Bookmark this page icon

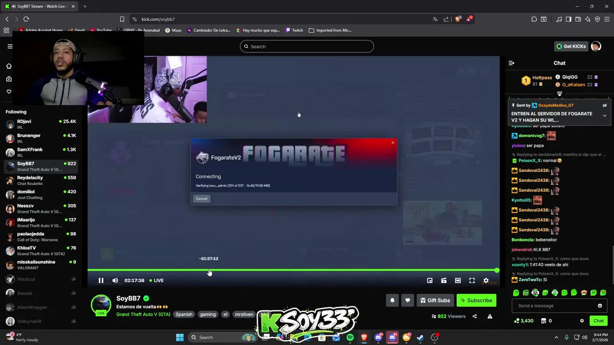pos(122,19)
